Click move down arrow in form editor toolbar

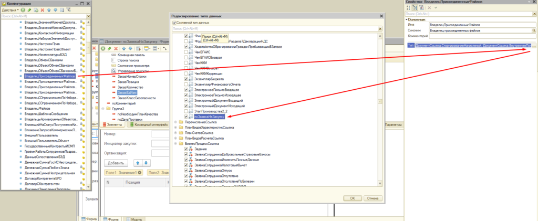pyautogui.click(x=130, y=49)
